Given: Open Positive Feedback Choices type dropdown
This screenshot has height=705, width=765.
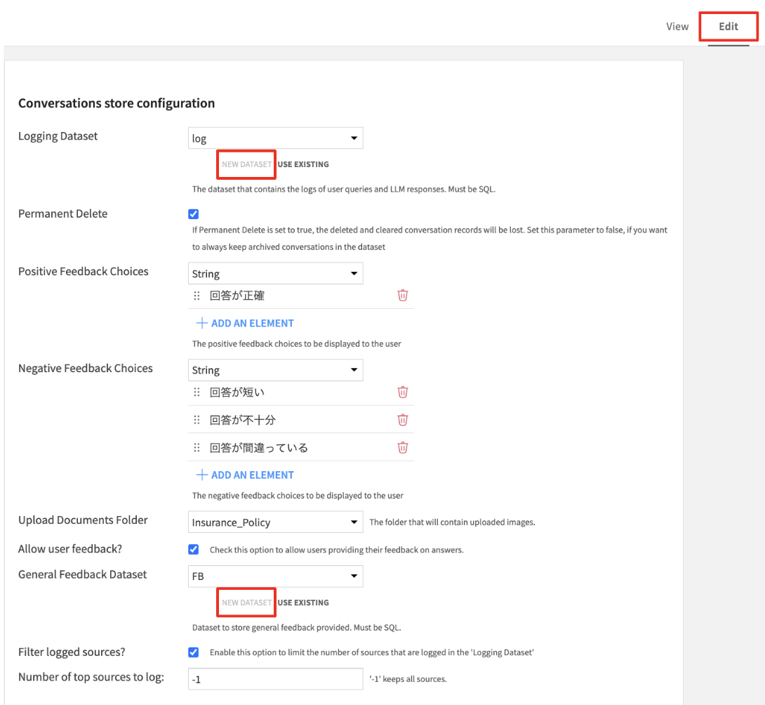Looking at the screenshot, I should [x=276, y=273].
